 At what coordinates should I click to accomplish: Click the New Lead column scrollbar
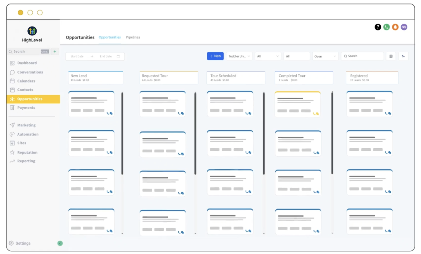[x=122, y=133]
